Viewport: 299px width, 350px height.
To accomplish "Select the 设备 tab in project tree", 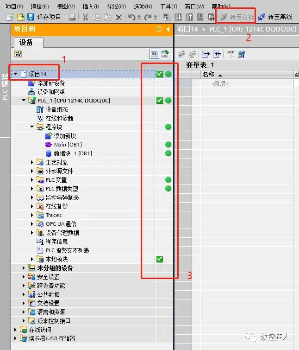I will (29, 42).
